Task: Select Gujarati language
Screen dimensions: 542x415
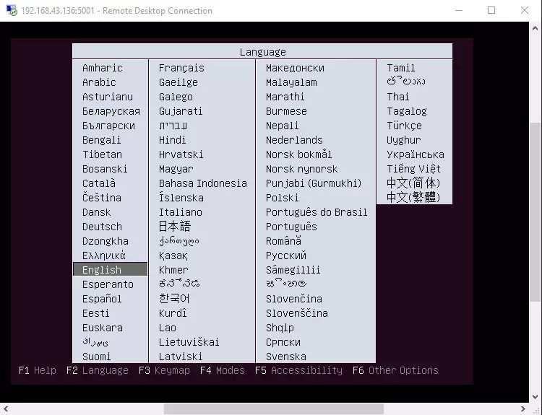Action: click(181, 111)
